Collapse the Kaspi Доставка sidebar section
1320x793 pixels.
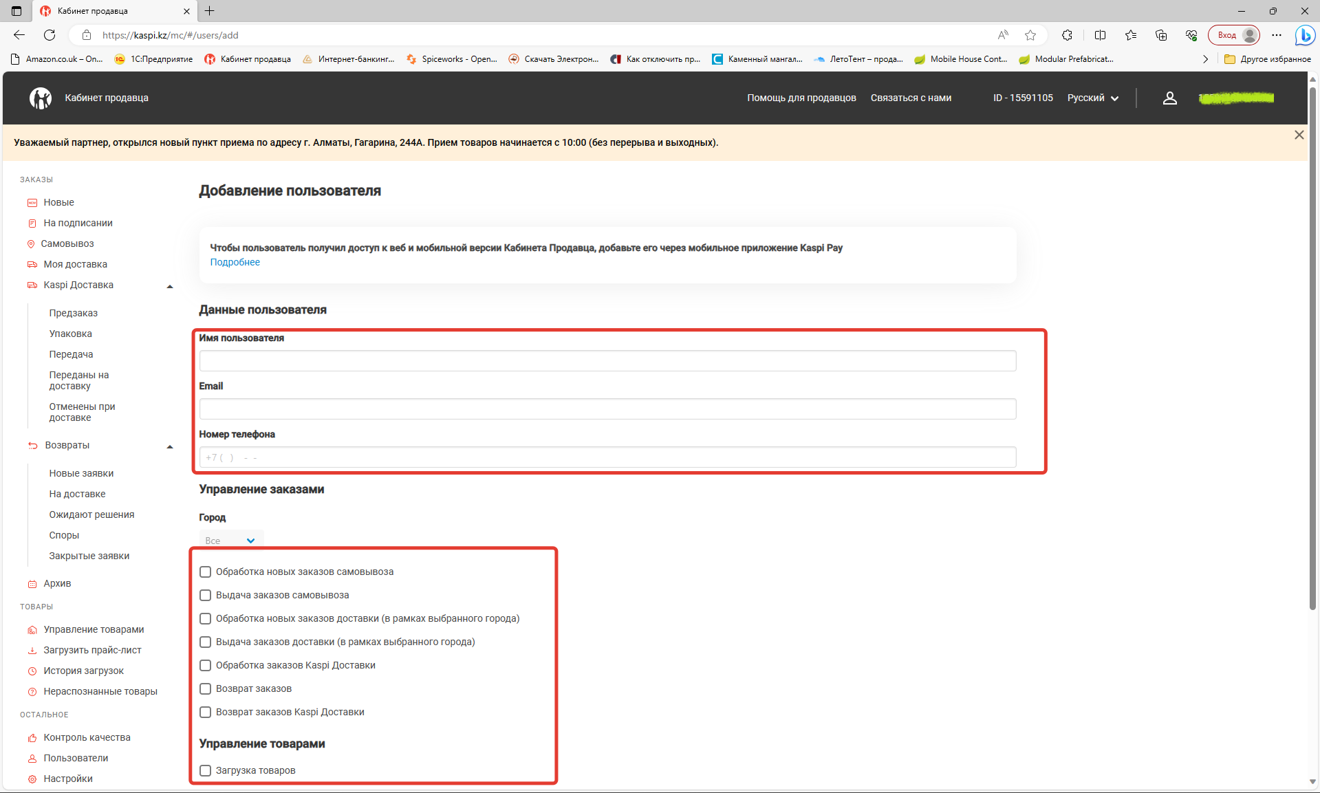click(170, 286)
